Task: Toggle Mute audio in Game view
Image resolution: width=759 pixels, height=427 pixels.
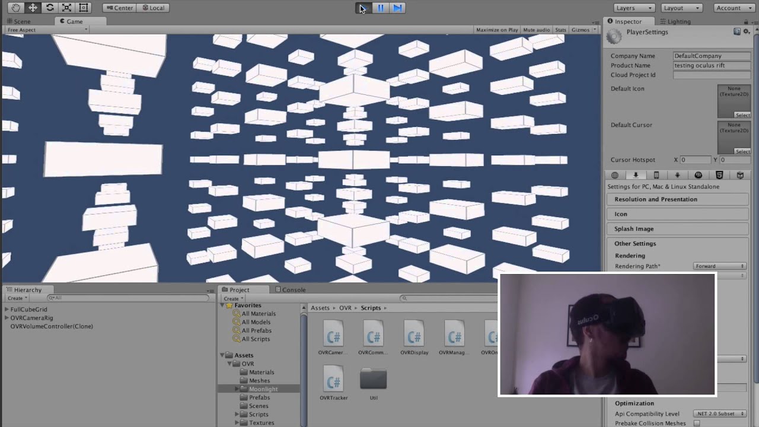Action: click(x=537, y=30)
